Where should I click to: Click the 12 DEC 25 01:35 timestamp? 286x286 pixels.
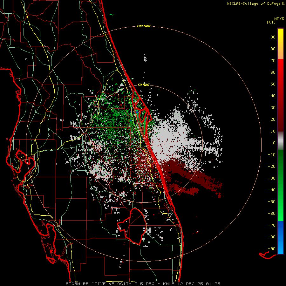click(x=198, y=284)
